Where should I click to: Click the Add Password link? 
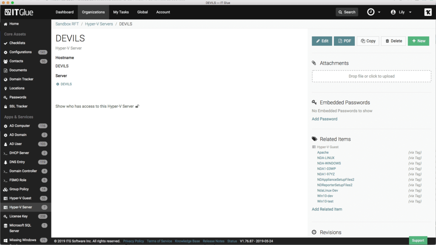(324, 119)
